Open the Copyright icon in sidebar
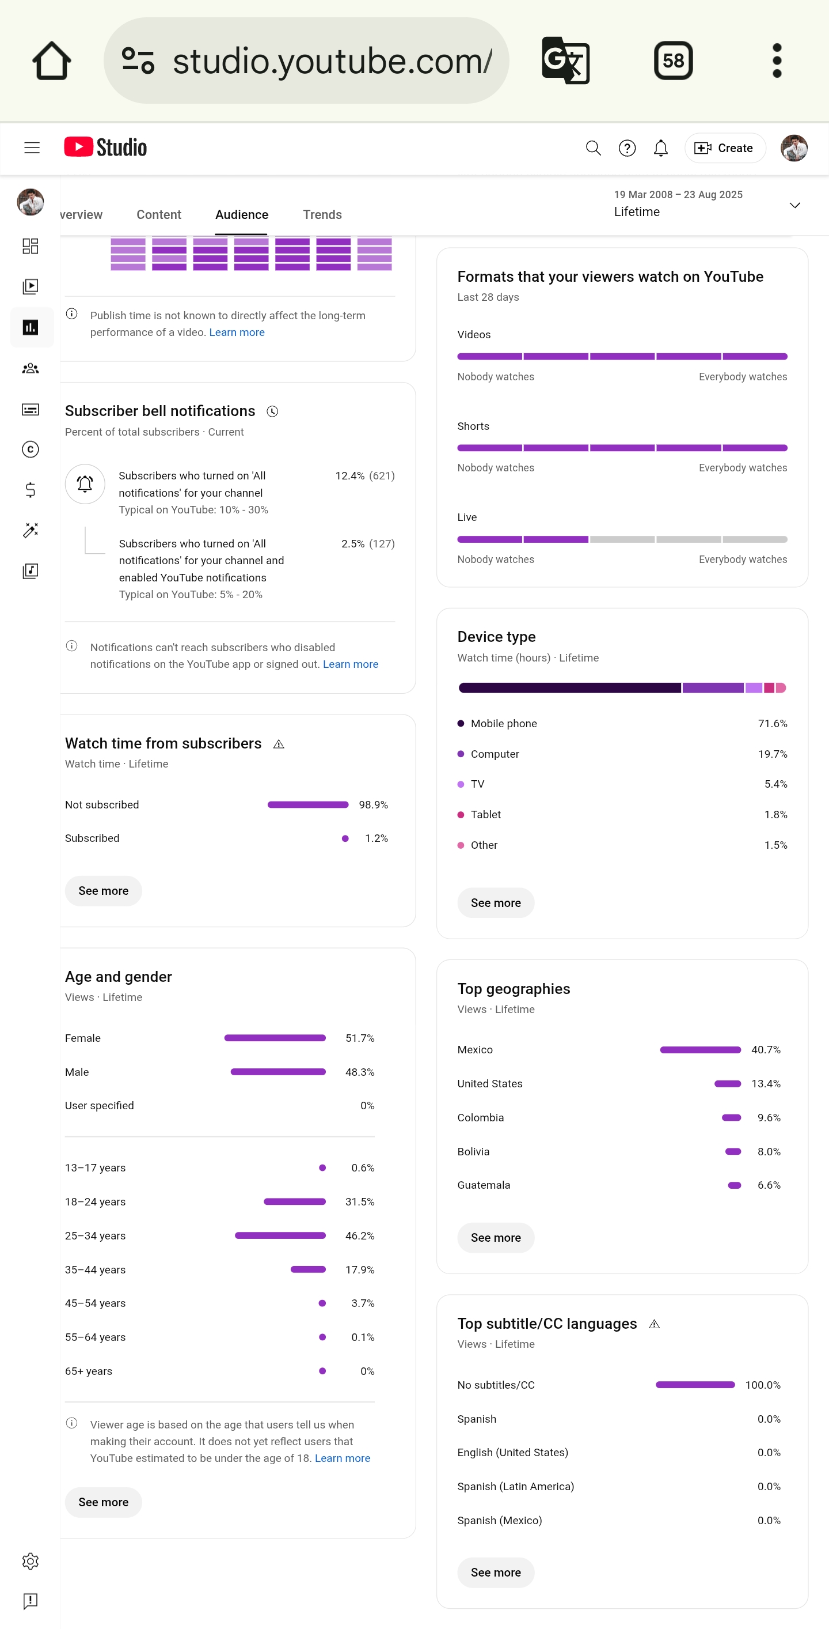 31,449
